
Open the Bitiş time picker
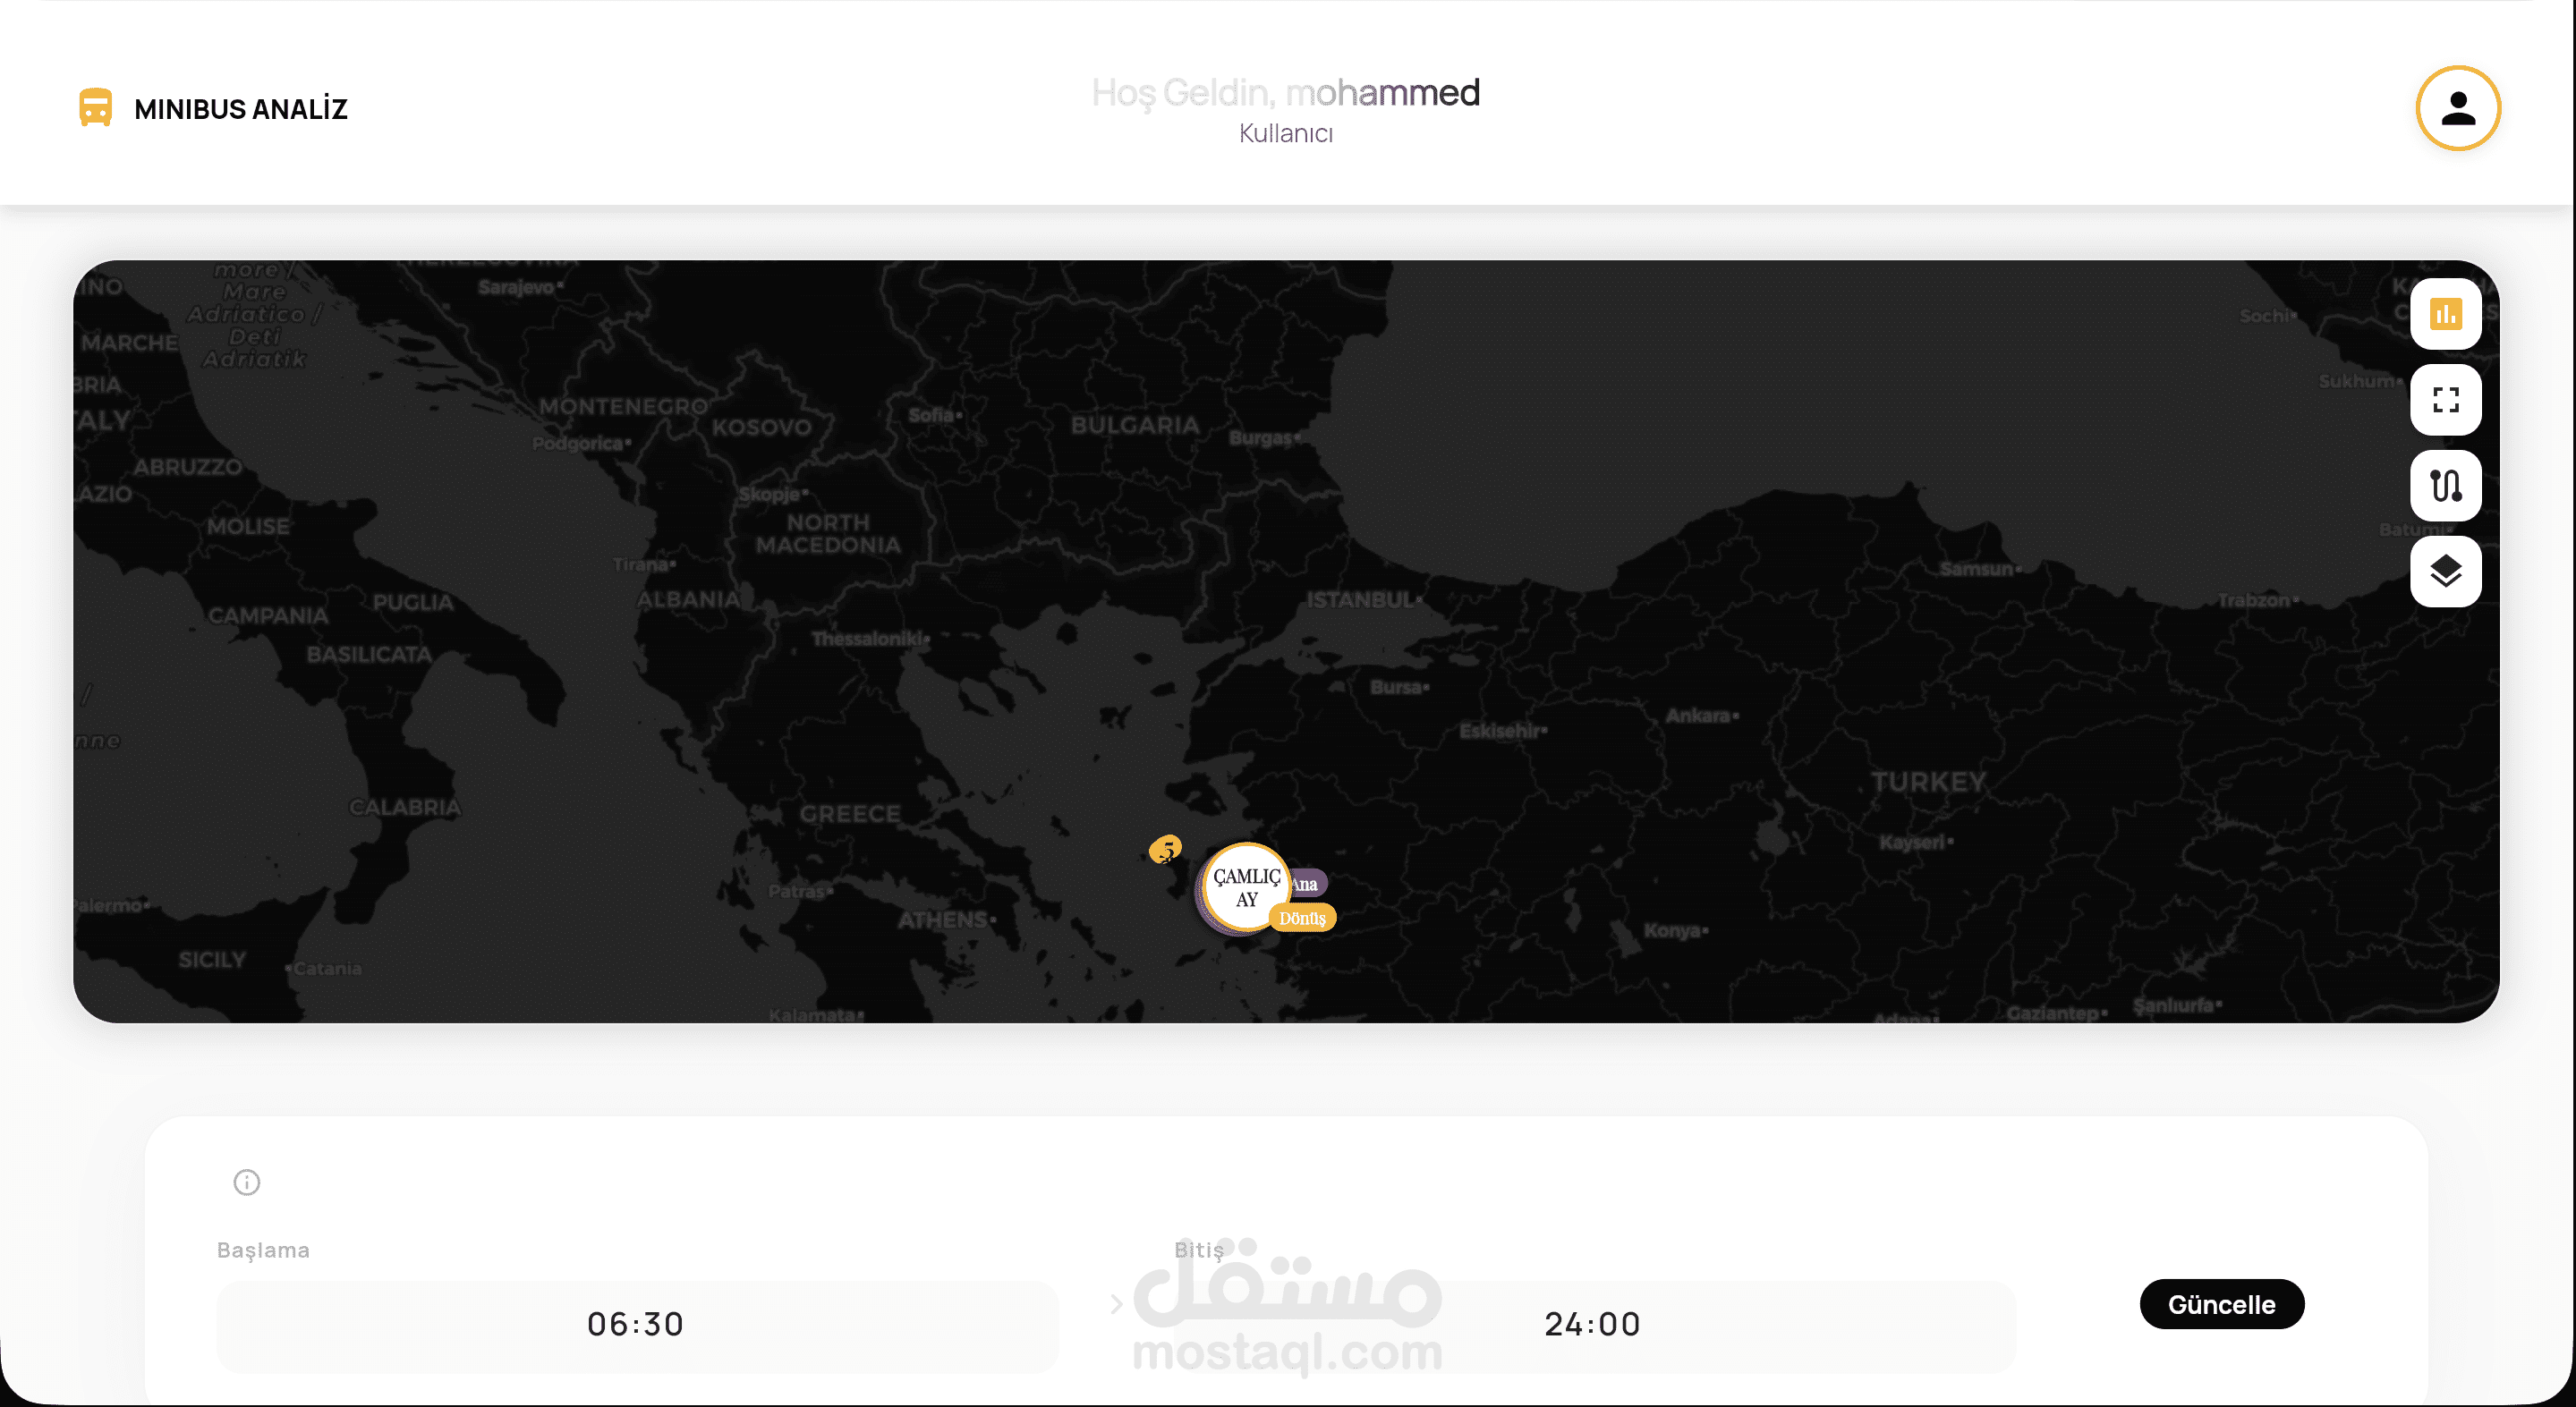click(x=1592, y=1325)
